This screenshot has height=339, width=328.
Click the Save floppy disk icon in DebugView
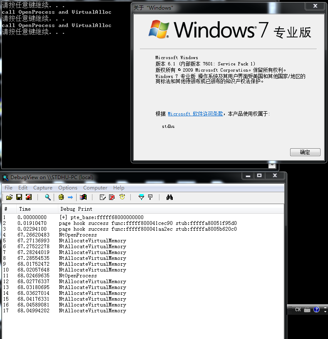pyautogui.click(x=19, y=197)
